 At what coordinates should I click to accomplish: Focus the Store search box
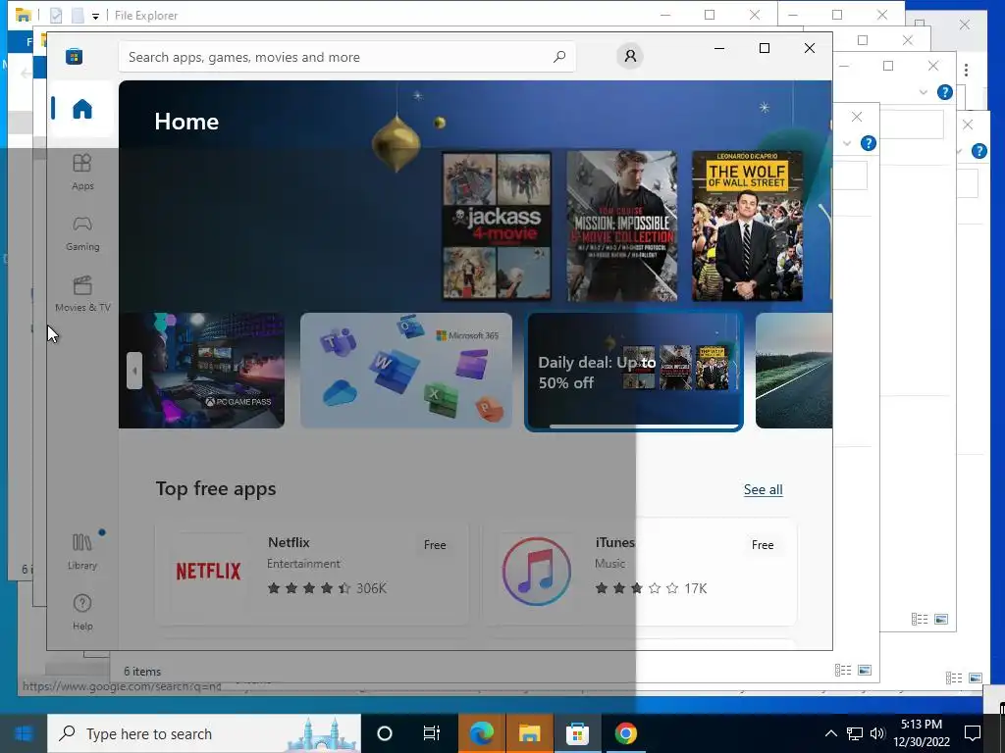(346, 57)
